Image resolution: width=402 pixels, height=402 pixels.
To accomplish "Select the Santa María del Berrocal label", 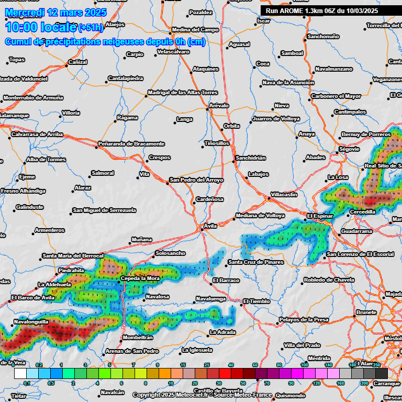I will coord(73,255).
